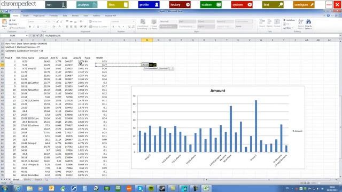Open Find & Select menu
Screen dimensions: 342x192
pos(308,24)
